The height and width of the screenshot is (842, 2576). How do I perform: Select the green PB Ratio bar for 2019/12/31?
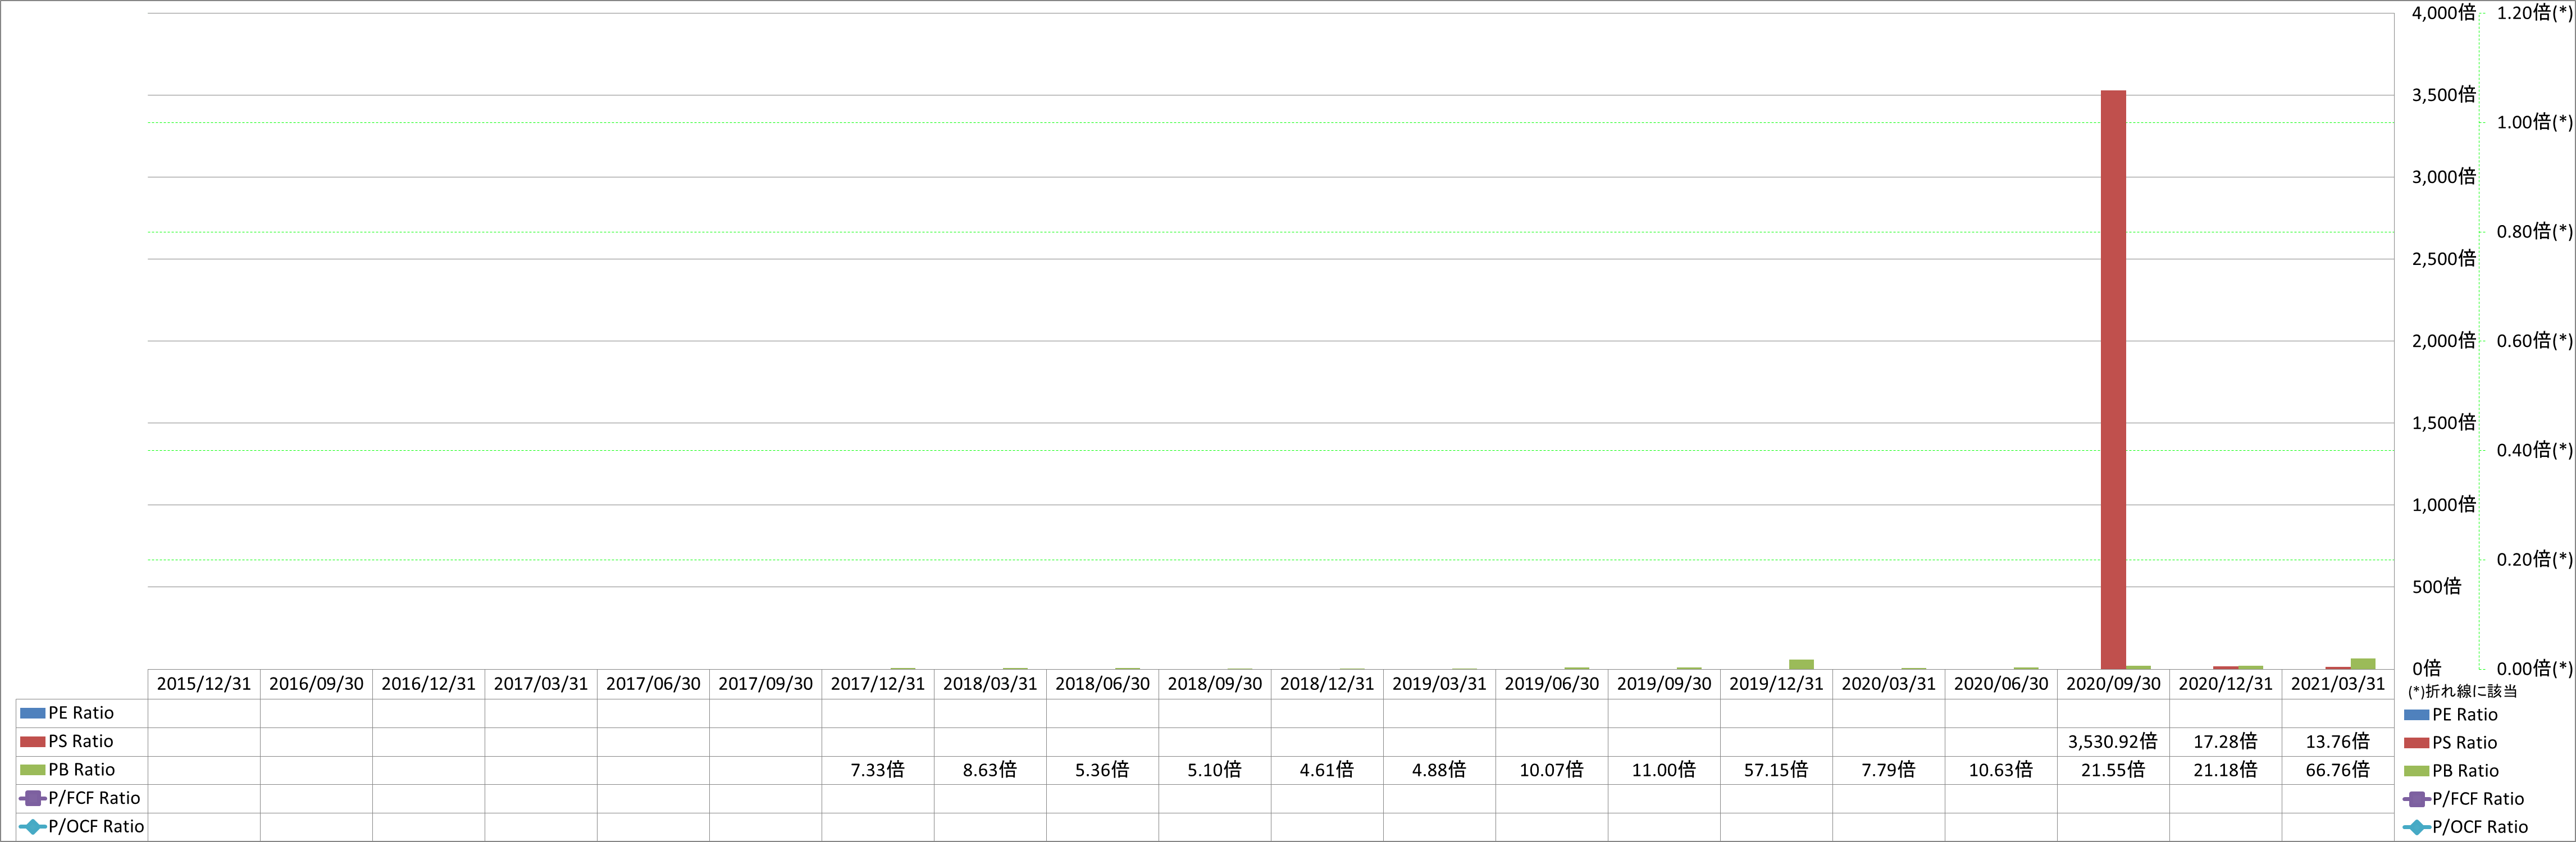(1801, 664)
